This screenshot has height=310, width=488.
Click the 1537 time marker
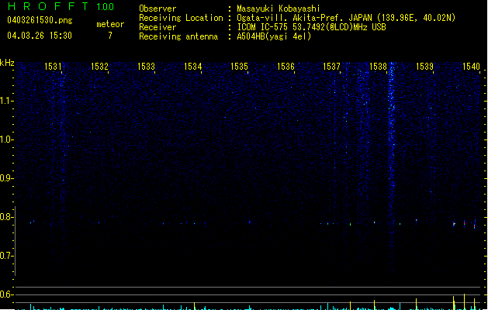click(x=332, y=67)
